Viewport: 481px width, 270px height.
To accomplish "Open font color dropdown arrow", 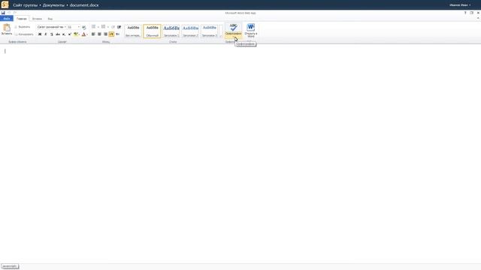I will (x=87, y=34).
